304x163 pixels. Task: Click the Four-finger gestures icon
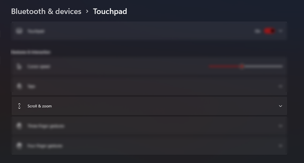pos(19,146)
